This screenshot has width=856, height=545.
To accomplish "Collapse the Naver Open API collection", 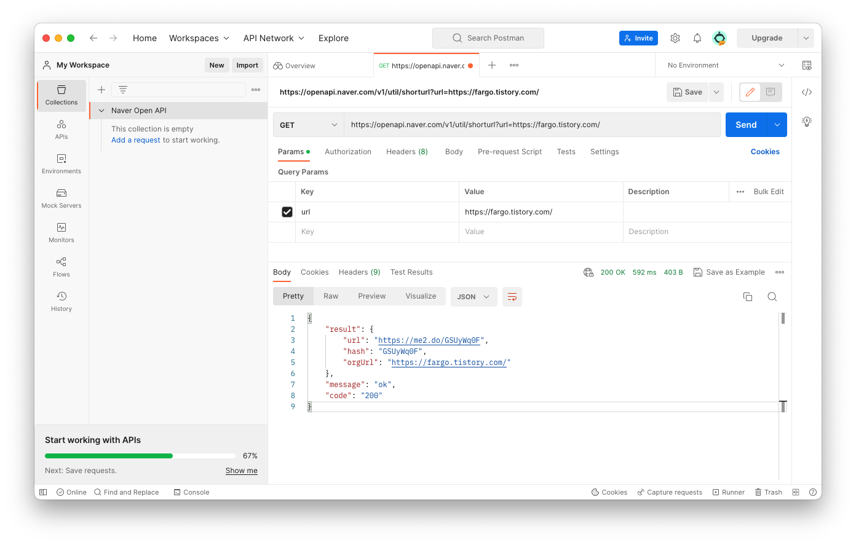I will (x=101, y=111).
